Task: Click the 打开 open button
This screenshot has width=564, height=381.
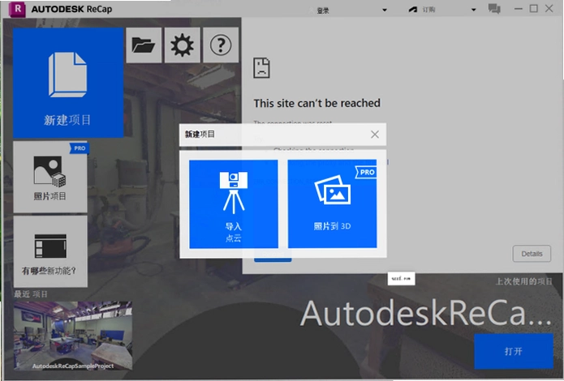Action: tap(514, 351)
